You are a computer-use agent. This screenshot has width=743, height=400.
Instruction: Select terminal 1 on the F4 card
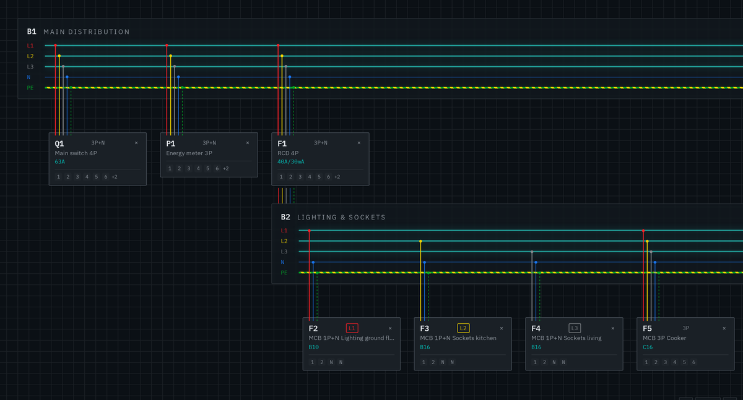click(x=536, y=362)
